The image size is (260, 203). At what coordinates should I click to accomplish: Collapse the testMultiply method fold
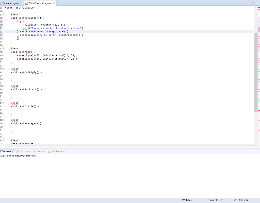(x=3, y=69)
